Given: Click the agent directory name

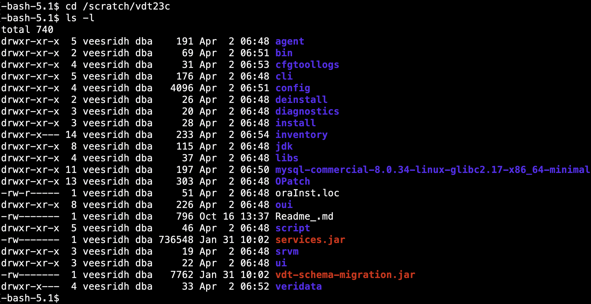Looking at the screenshot, I should (290, 42).
